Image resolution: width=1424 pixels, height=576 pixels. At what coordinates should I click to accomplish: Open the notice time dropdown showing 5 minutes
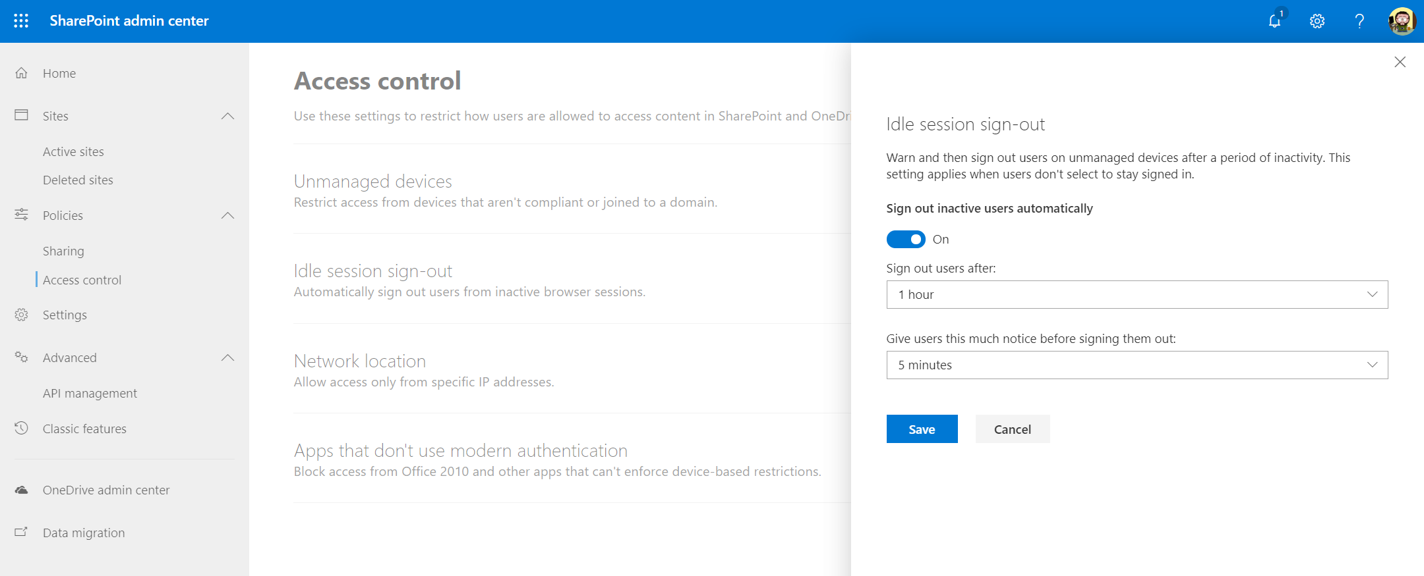pyautogui.click(x=1137, y=365)
